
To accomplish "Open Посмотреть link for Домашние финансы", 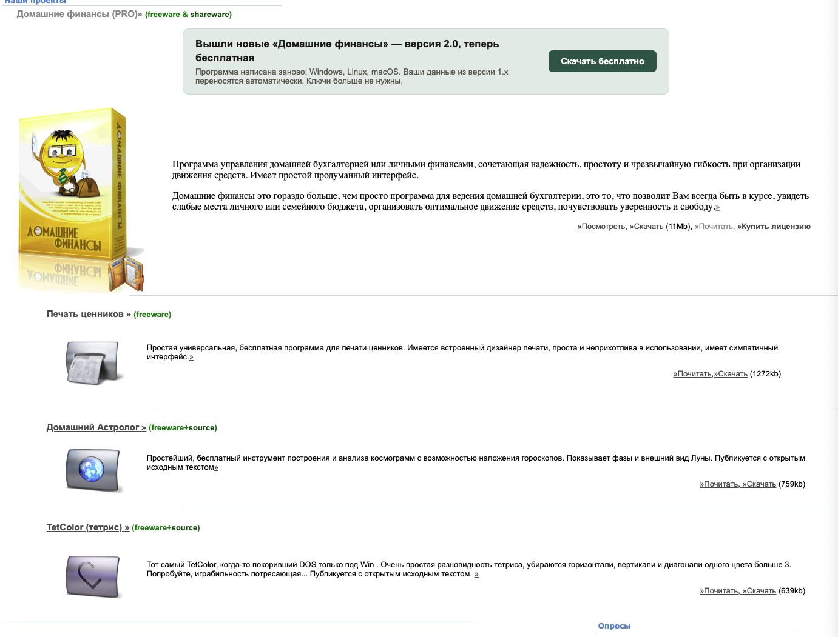I will pyautogui.click(x=601, y=227).
